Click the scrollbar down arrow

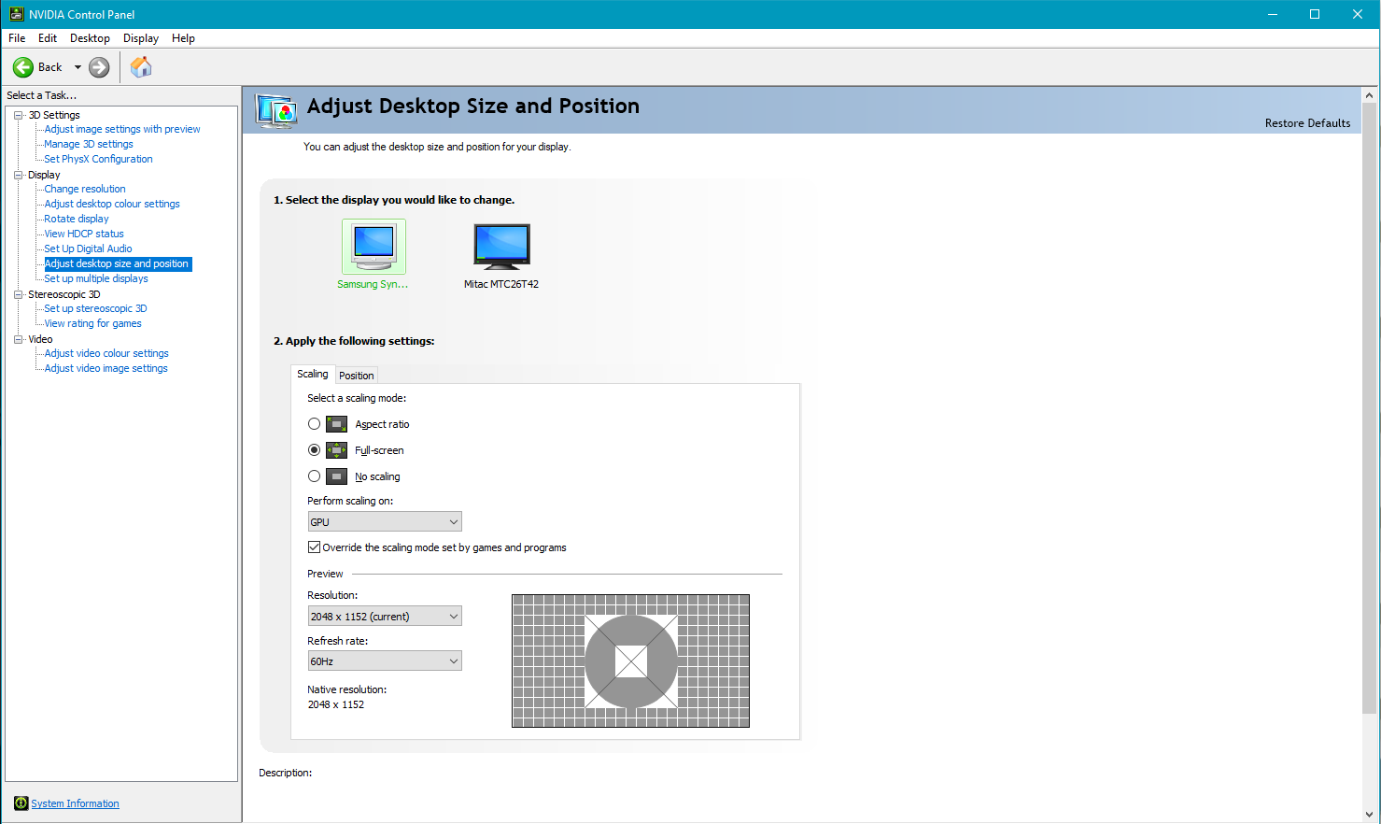pos(1370,815)
